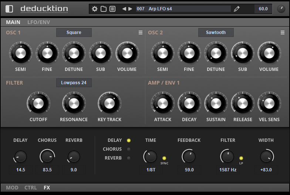
Task: Toggle the side panel icon beside the logo
Action: [x=9, y=9]
